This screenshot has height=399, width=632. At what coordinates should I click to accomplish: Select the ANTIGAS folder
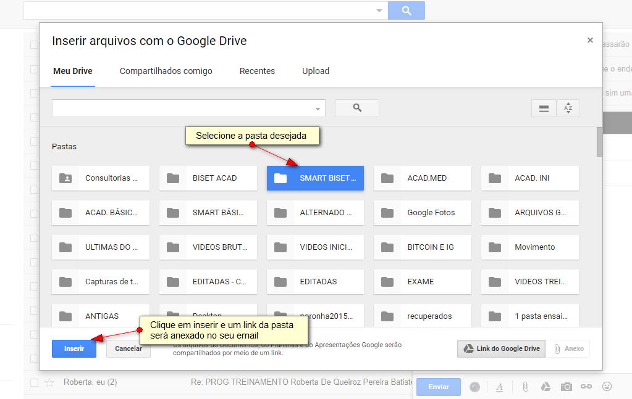coord(100,316)
